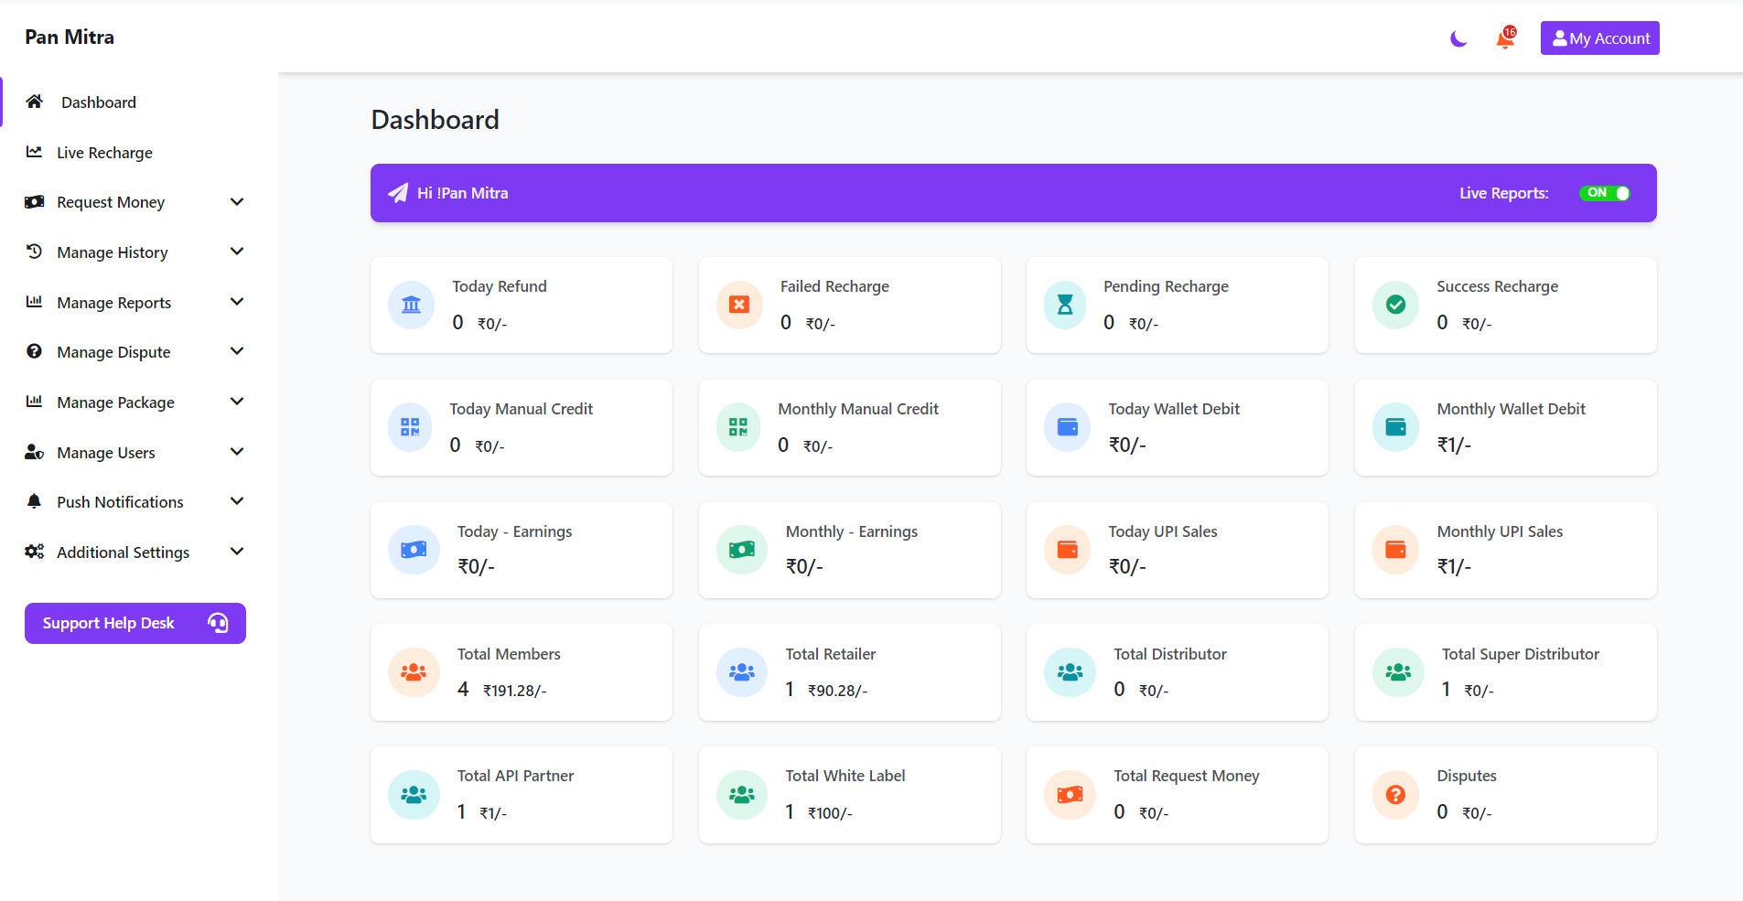Screen dimensions: 1743x901
Task: Expand the Request Money menu
Action: tap(111, 202)
